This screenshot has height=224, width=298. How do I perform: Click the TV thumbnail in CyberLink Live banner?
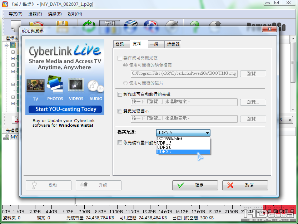(x=35, y=86)
